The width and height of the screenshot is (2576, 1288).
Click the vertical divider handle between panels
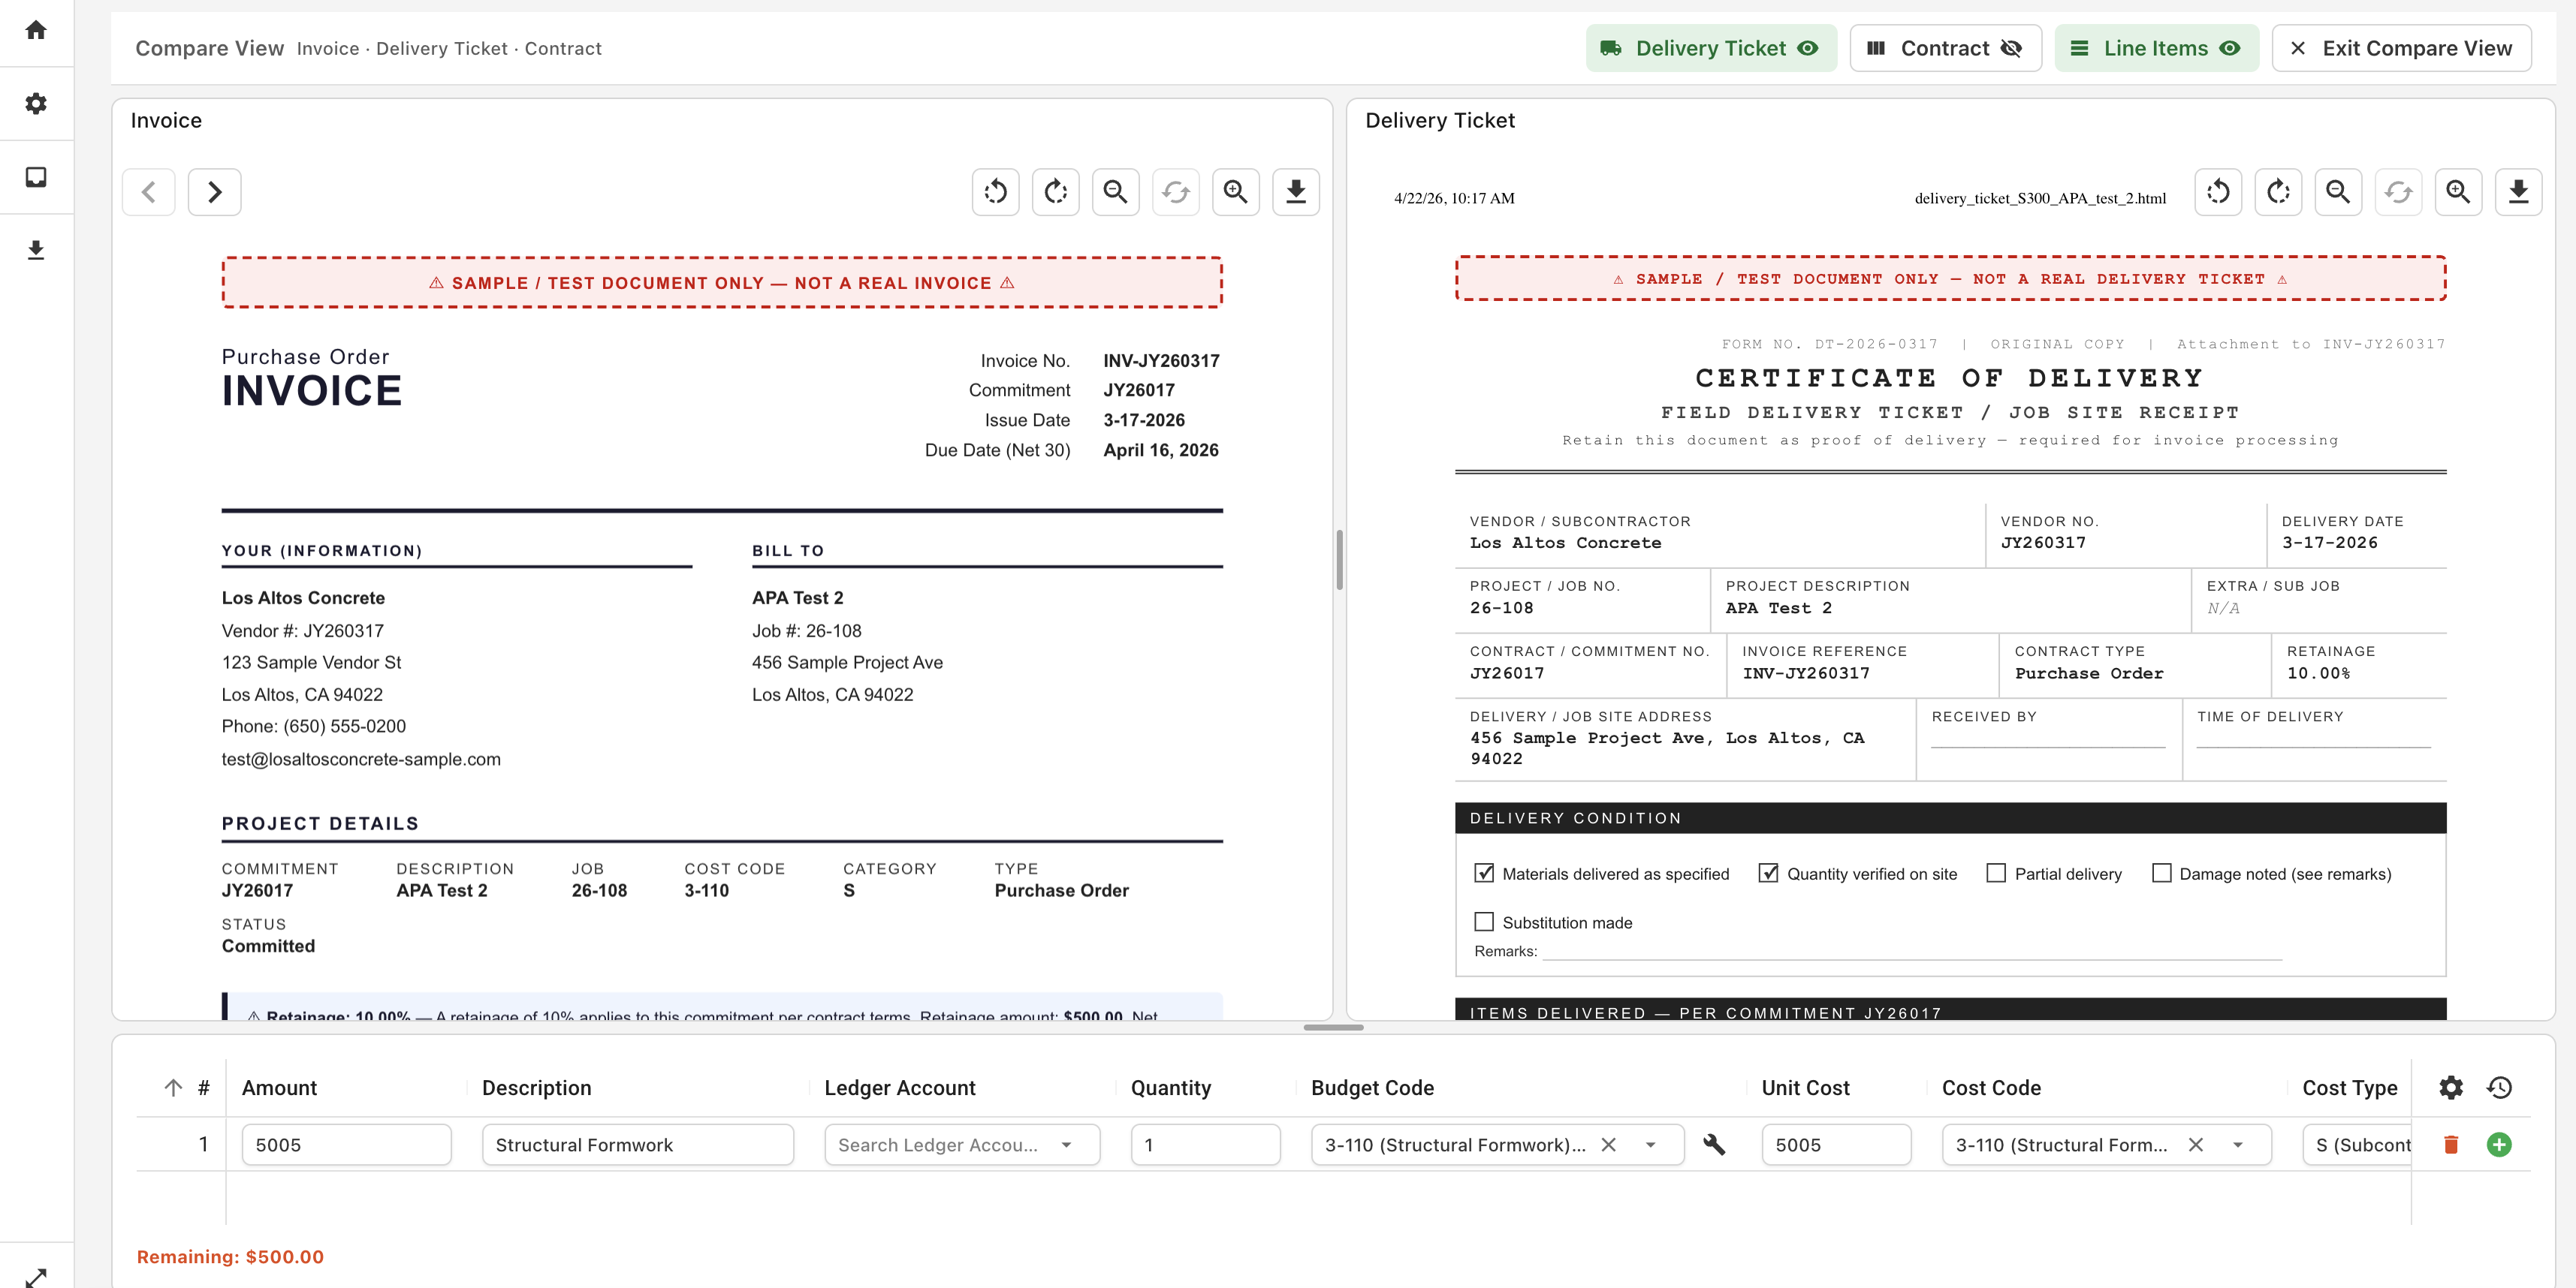1339,560
